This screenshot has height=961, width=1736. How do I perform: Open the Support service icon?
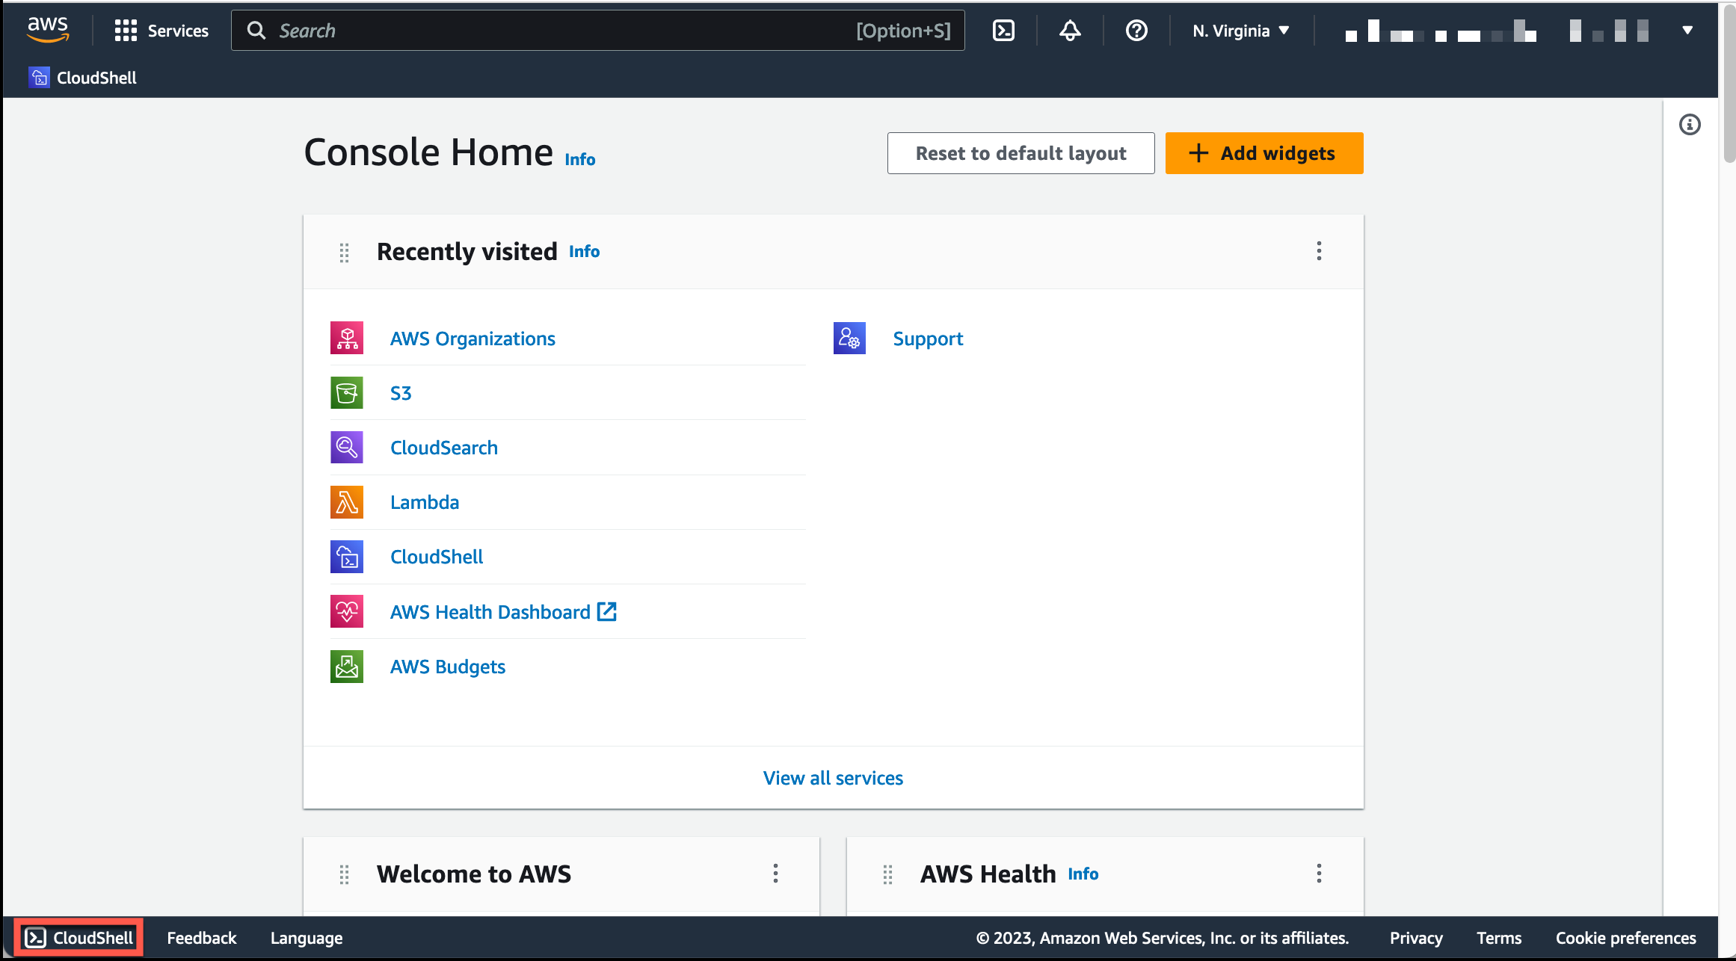[851, 337]
